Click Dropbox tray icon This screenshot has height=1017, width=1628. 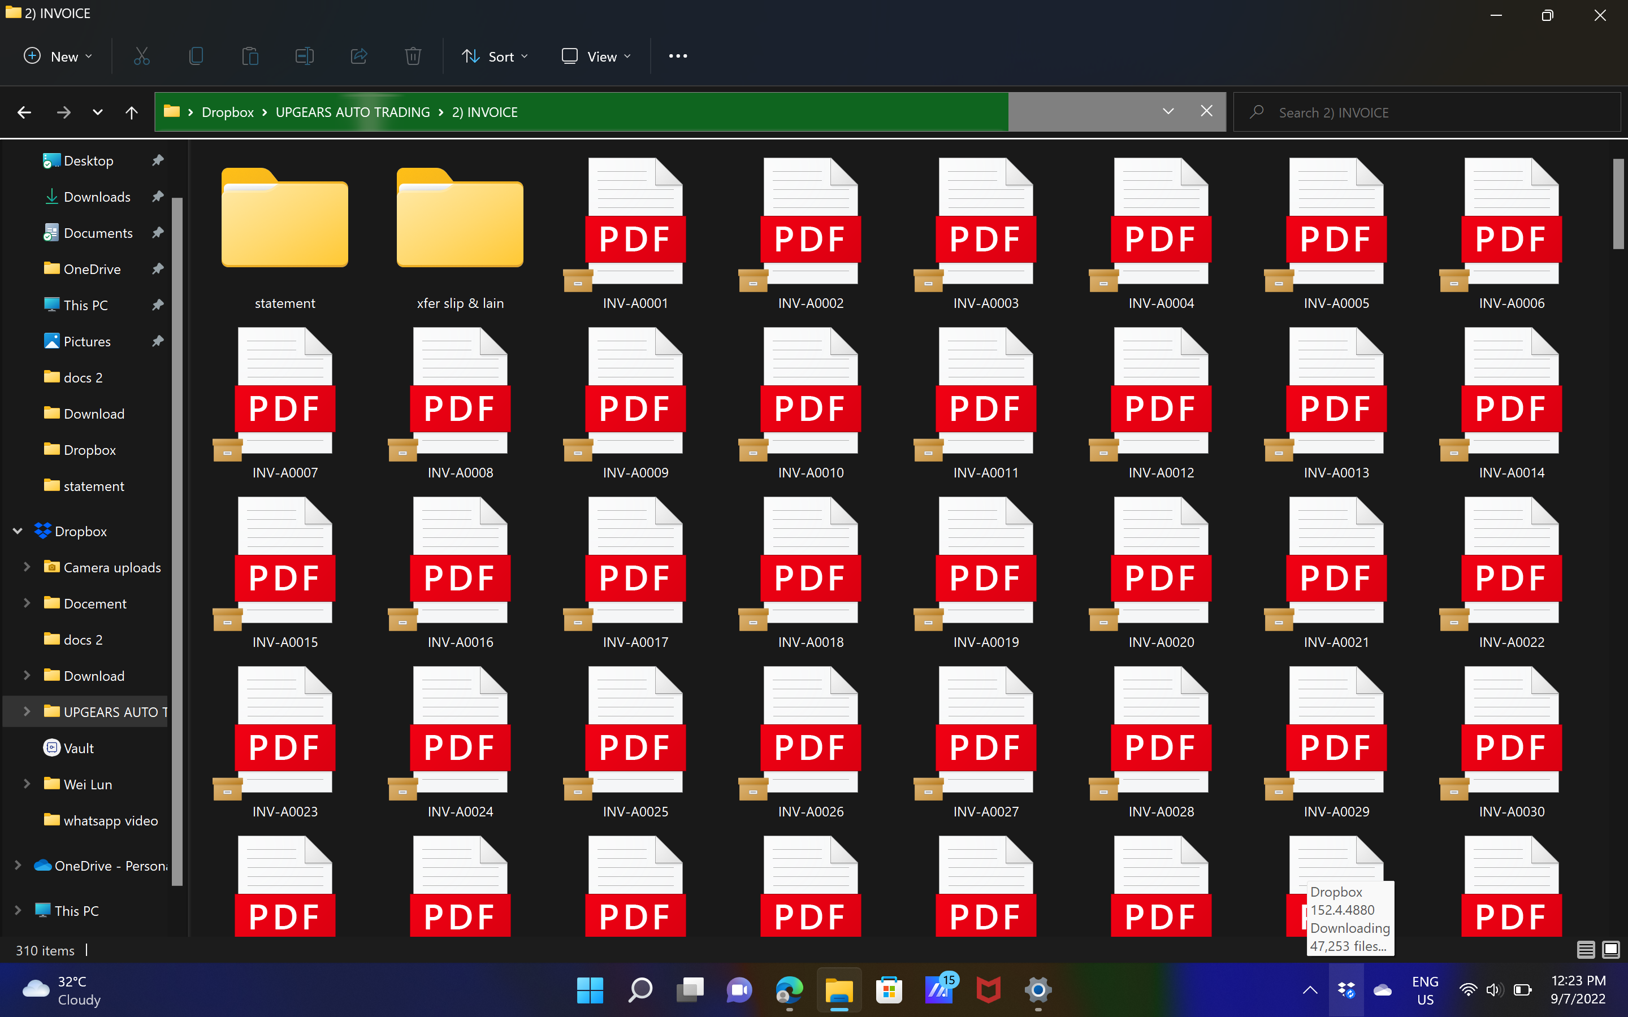(1346, 990)
